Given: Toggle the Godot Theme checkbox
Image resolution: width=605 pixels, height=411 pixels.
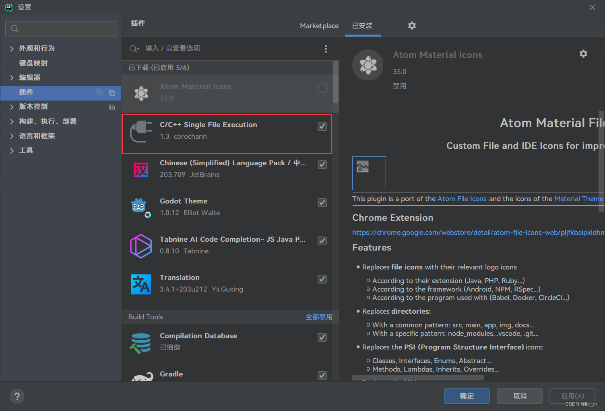Looking at the screenshot, I should [x=322, y=203].
